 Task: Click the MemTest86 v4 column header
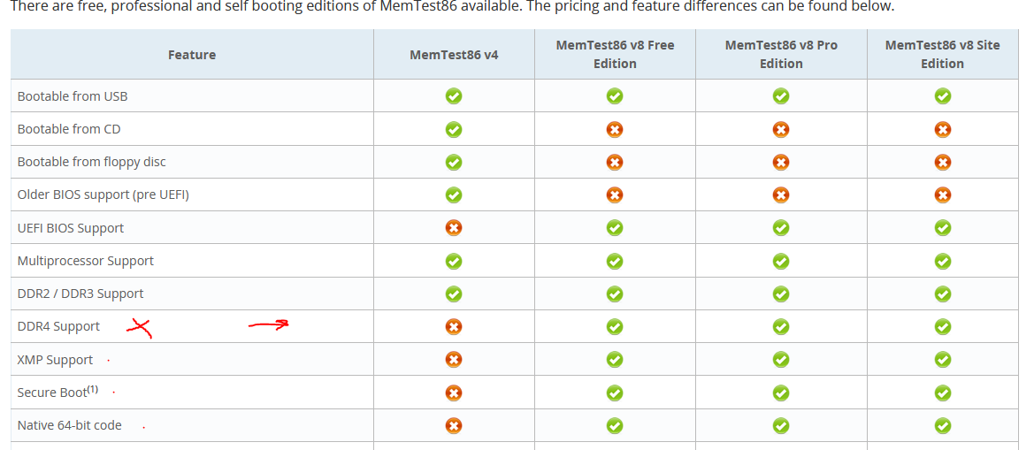(454, 55)
